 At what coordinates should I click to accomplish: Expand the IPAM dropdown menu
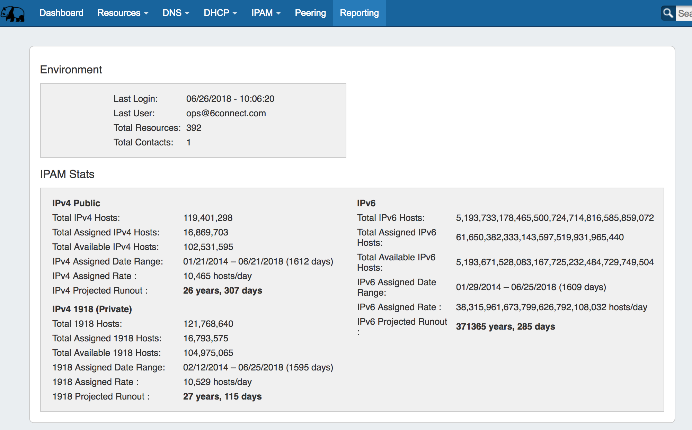coord(266,13)
